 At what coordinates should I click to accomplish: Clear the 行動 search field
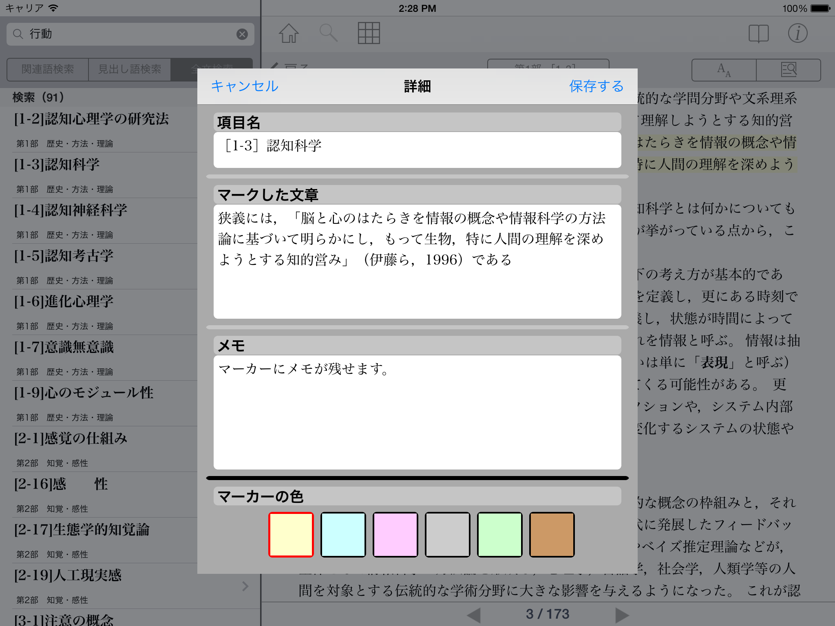[x=242, y=34]
